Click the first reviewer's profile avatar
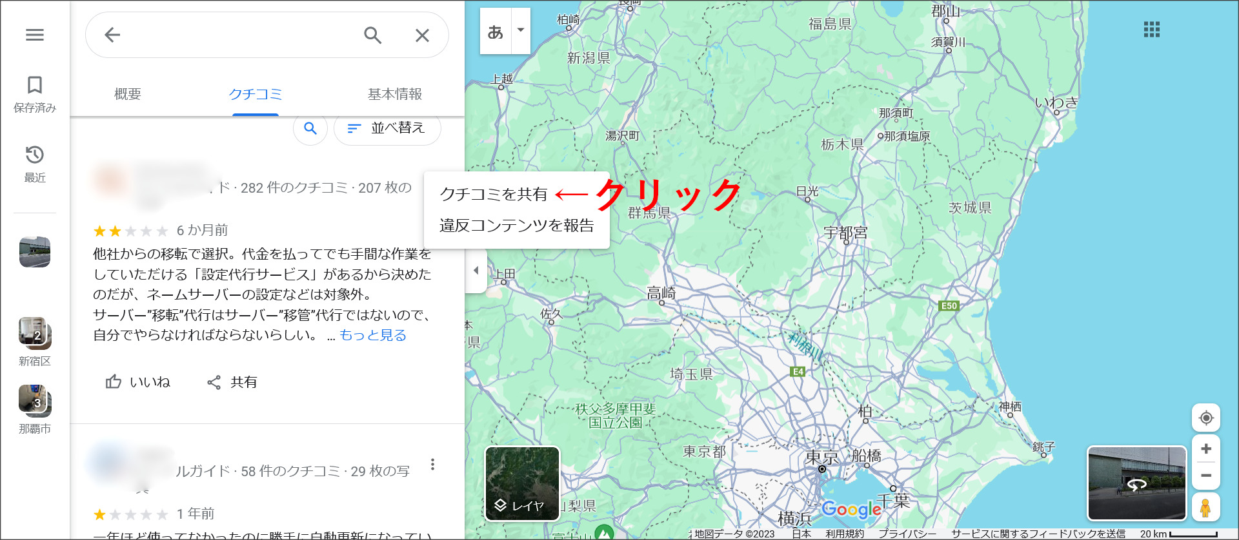 [x=110, y=178]
